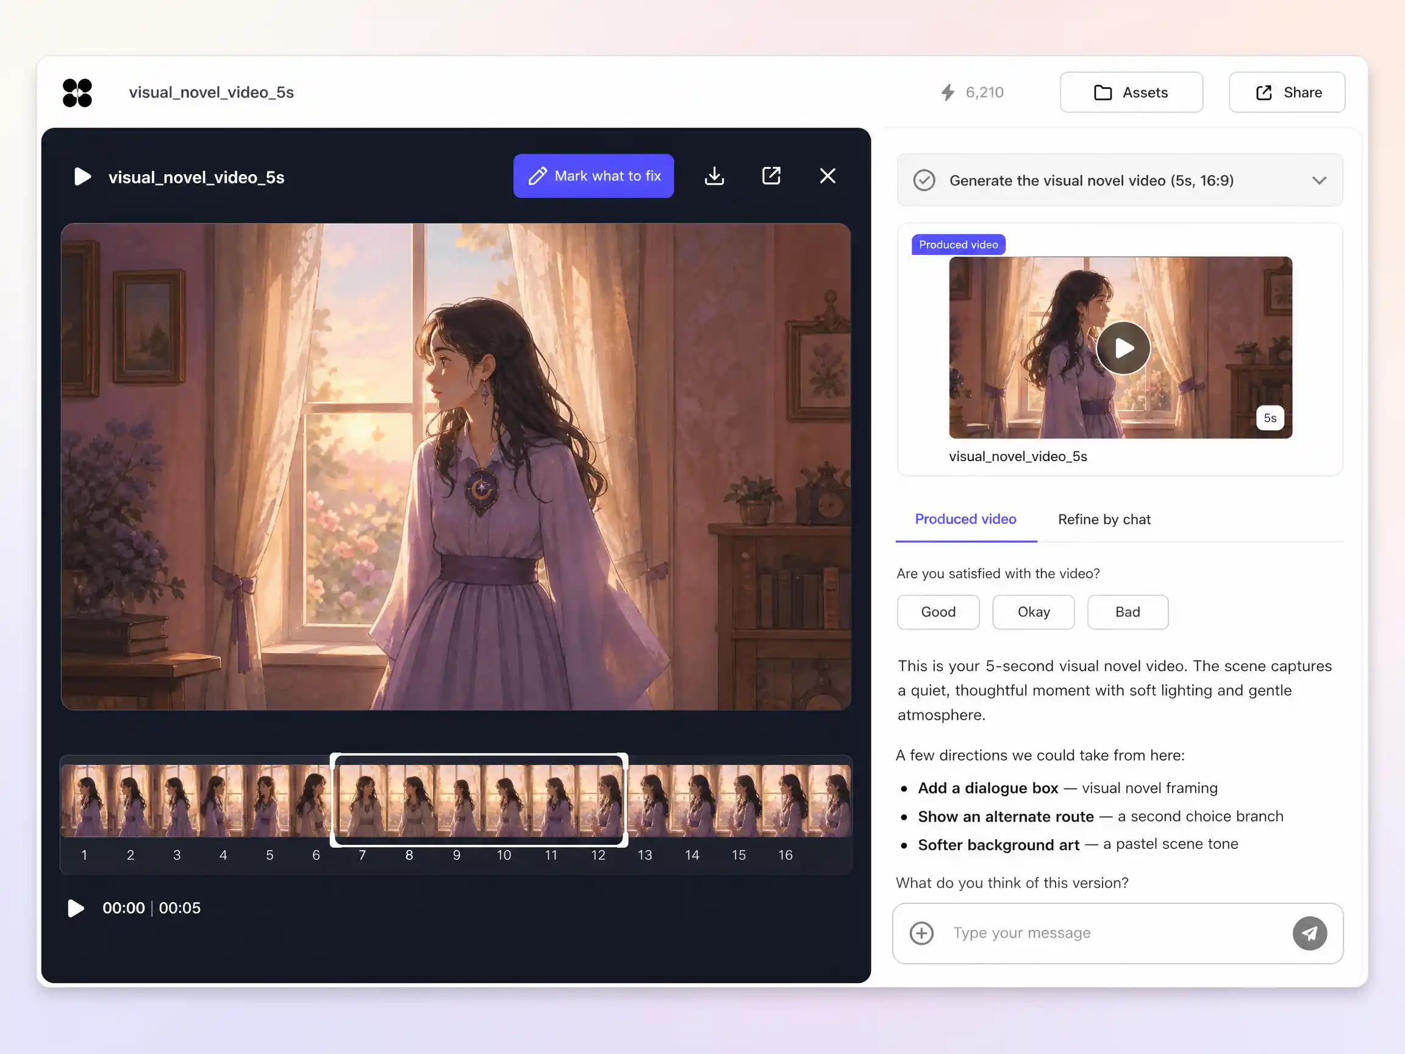
Task: Rate the video as Bad
Action: click(1128, 612)
